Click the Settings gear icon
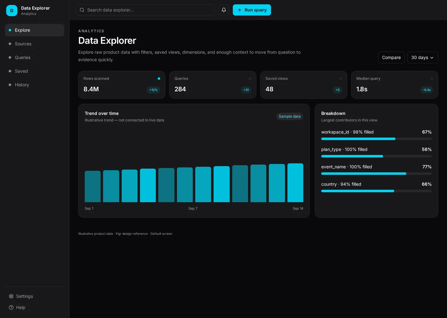 click(x=11, y=296)
